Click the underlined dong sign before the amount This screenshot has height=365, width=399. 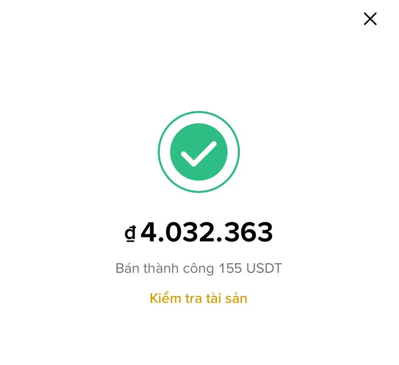tap(130, 234)
